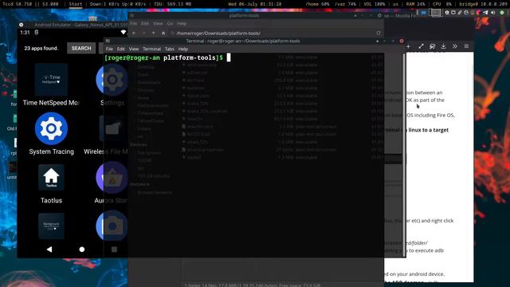
Task: Click the Firefox fullscreen arrows icon
Action: (x=422, y=46)
